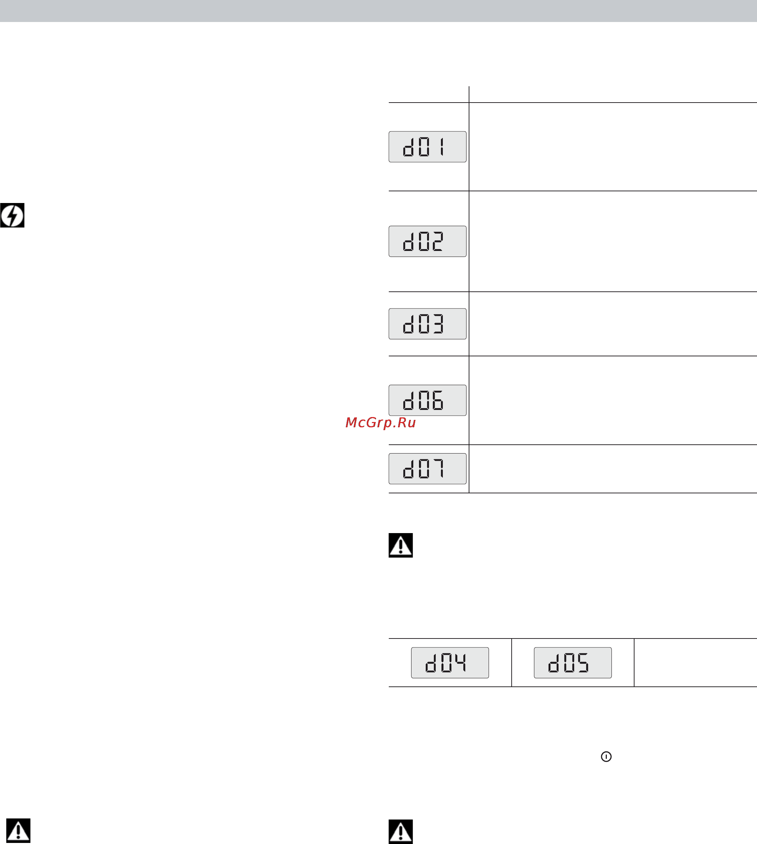
Task: Select the d02 display code image
Action: click(x=427, y=242)
